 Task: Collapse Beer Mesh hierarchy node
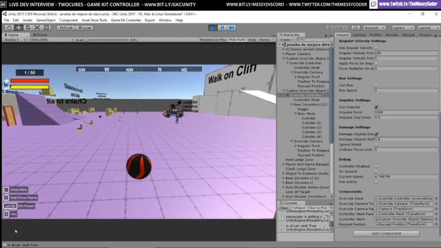coord(296,114)
